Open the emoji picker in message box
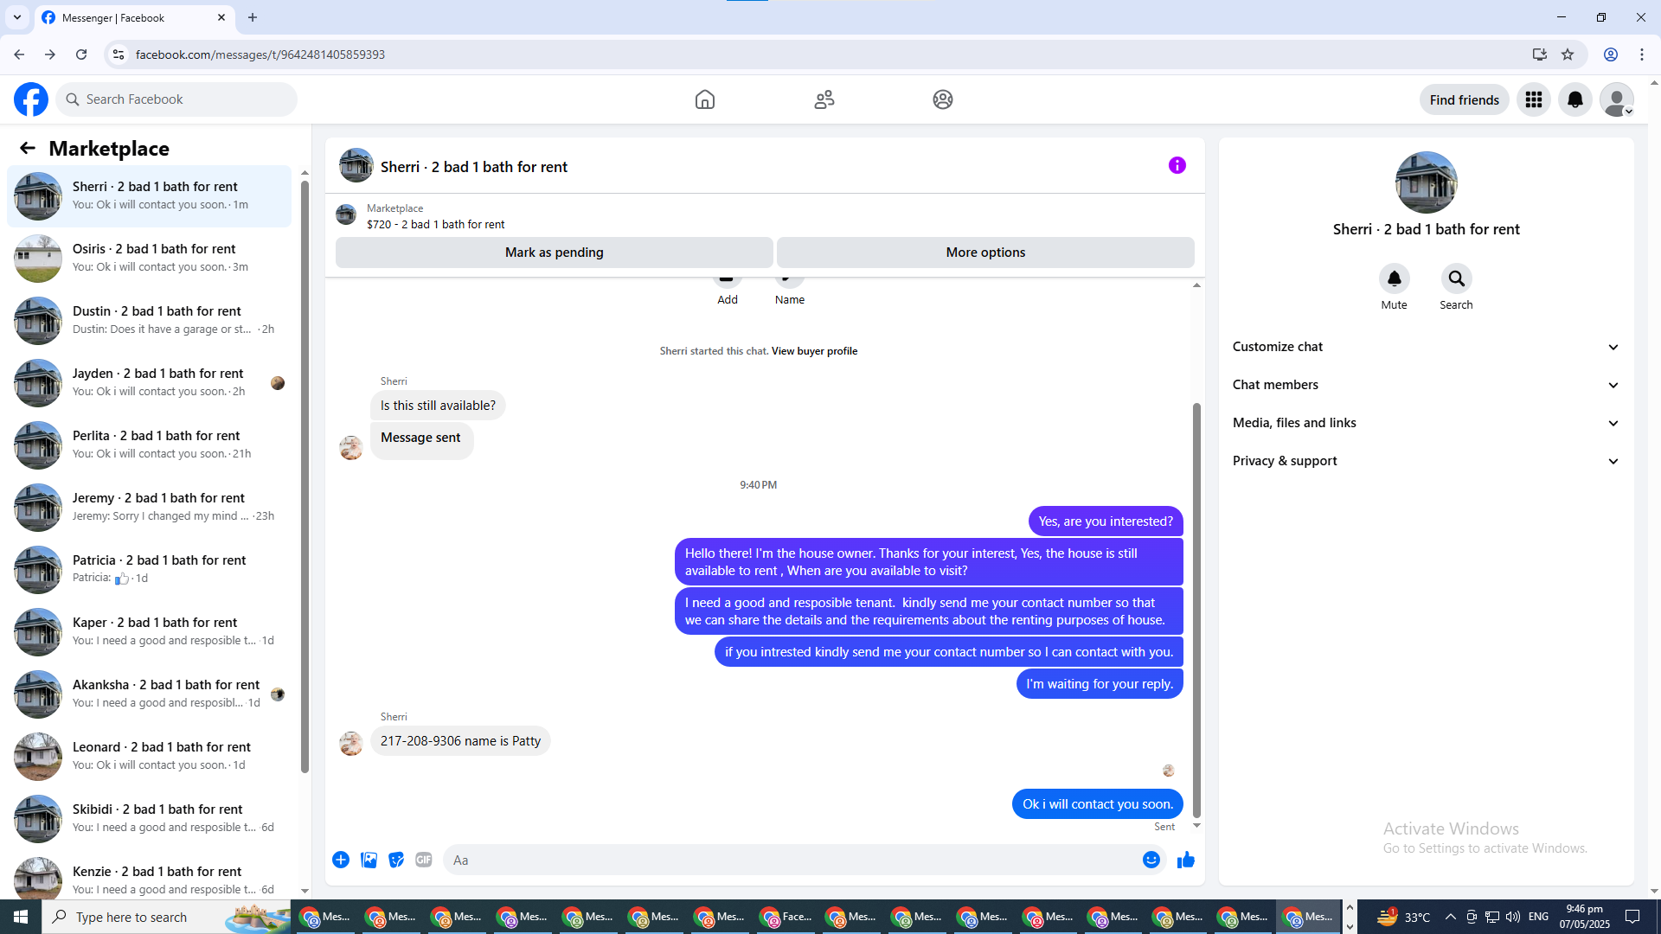 tap(1151, 860)
